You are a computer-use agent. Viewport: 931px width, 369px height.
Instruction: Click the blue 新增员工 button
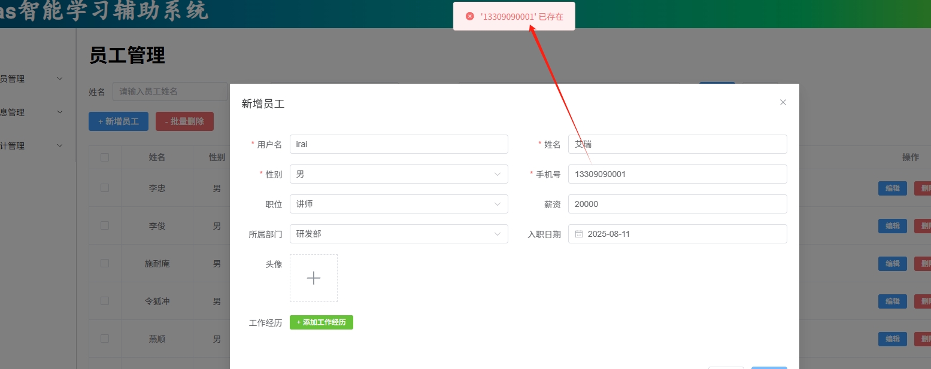(x=119, y=121)
